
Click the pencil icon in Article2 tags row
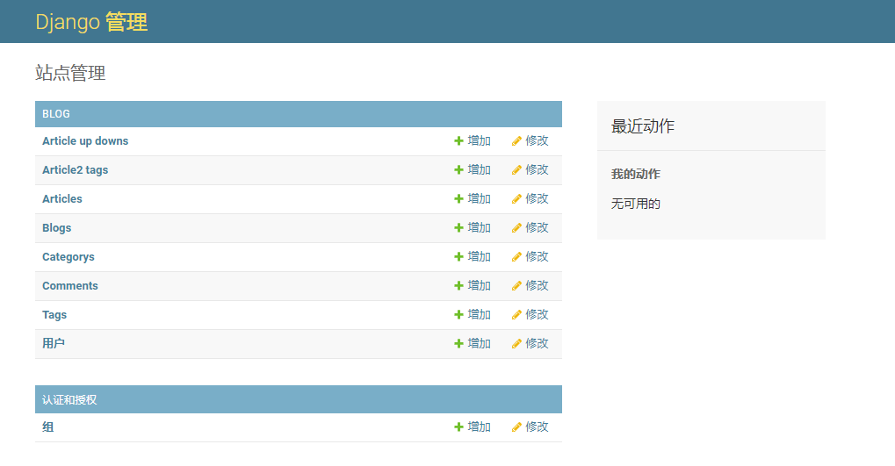point(516,170)
